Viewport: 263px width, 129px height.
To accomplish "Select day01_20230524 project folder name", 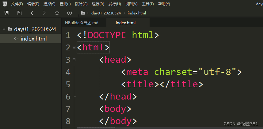I will pyautogui.click(x=35, y=29).
